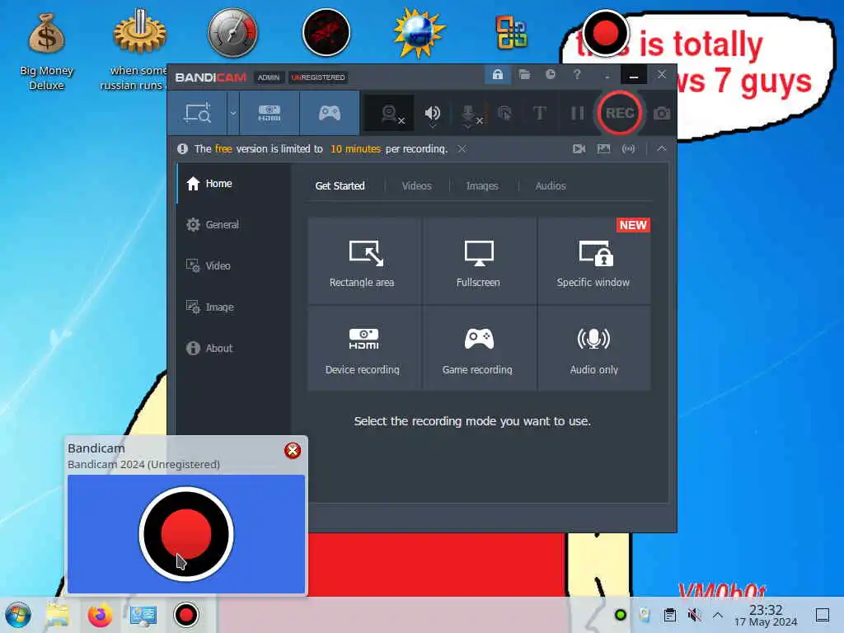
Task: Click Bandicam icon on taskbar
Action: (186, 615)
